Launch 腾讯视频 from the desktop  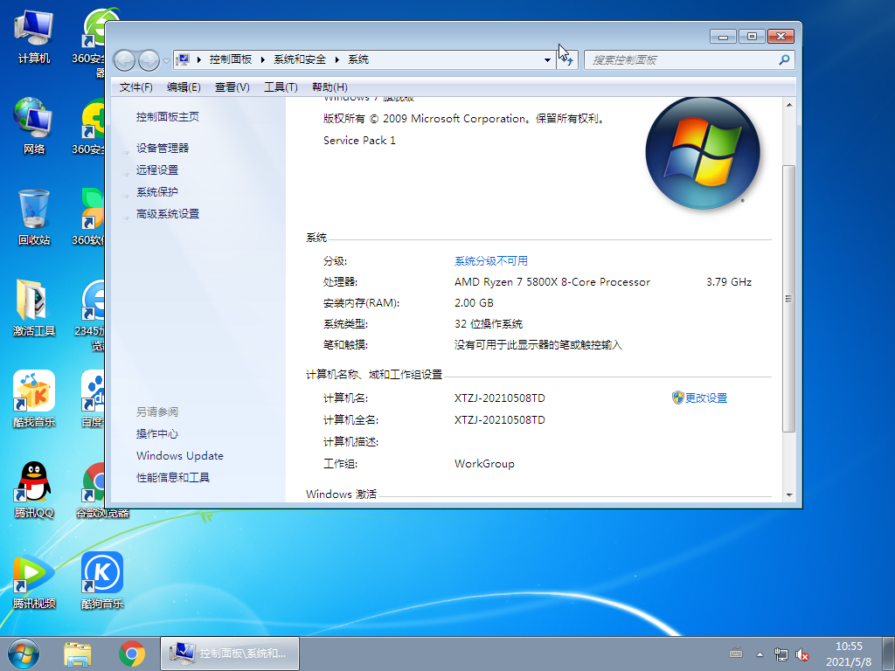click(33, 579)
